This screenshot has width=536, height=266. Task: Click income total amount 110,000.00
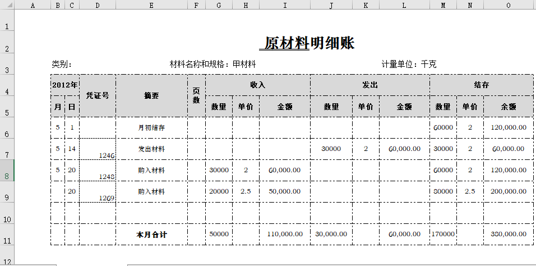point(285,235)
